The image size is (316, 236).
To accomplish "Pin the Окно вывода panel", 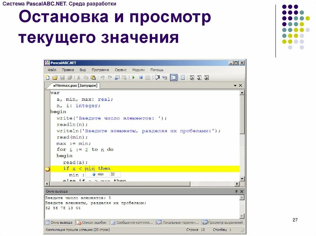I will click(x=236, y=191).
